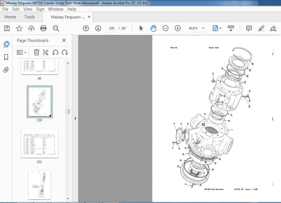
Task: Go to next page arrow
Action: [x=98, y=28]
